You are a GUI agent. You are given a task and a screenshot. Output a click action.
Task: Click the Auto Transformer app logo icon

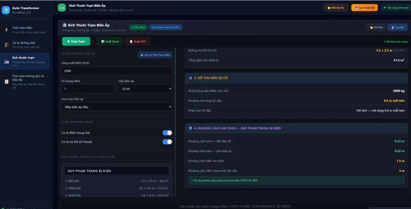5,10
